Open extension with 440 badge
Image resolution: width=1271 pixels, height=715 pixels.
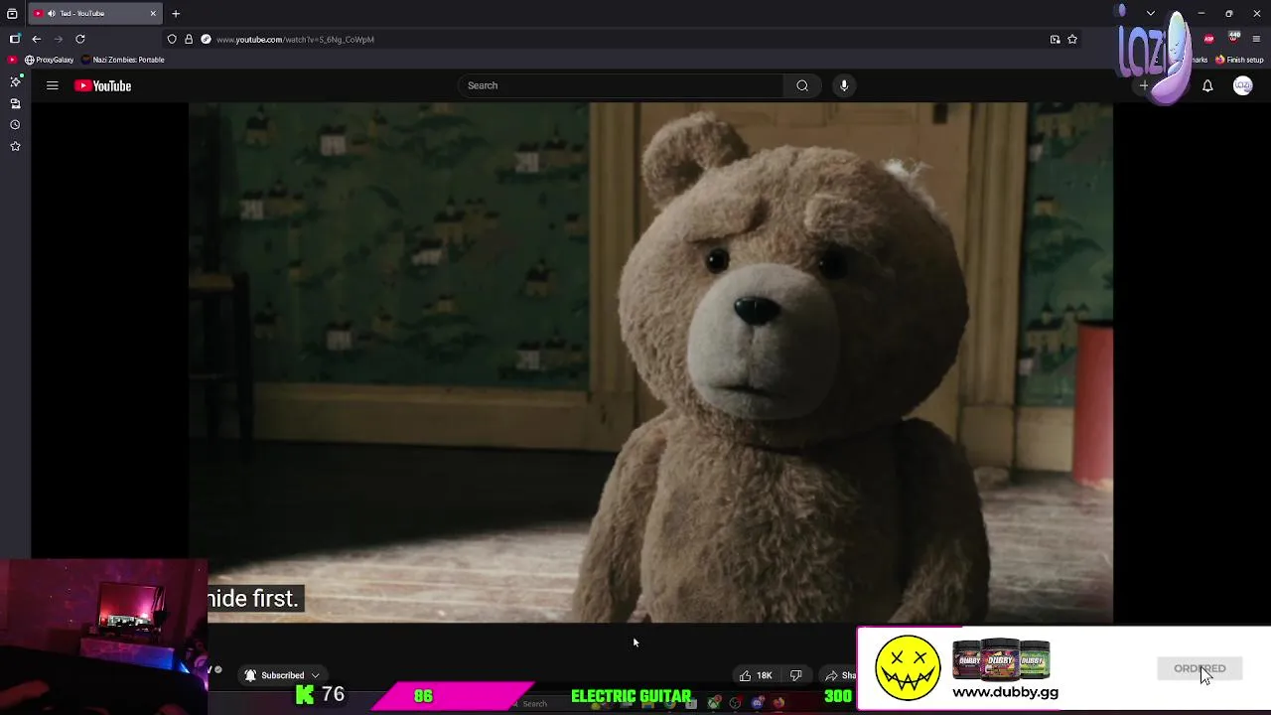coord(1234,38)
